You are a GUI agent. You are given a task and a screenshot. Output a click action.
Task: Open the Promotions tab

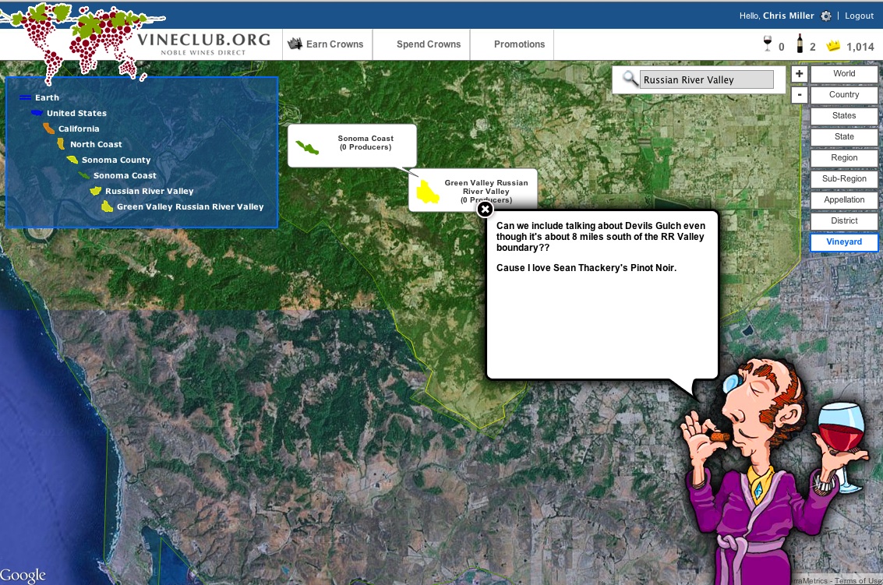click(x=519, y=44)
